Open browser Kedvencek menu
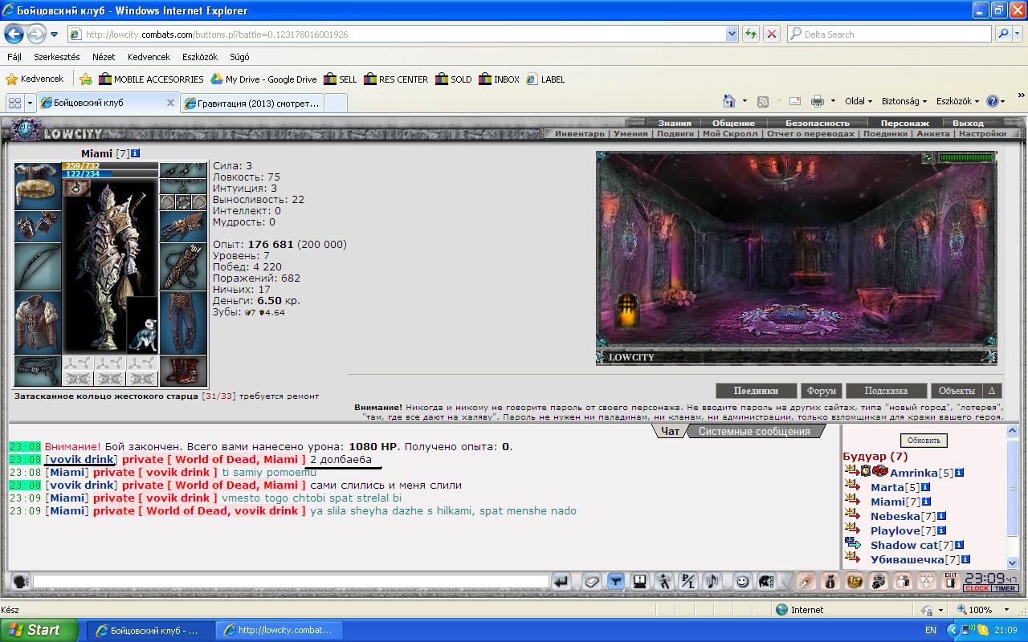Image resolution: width=1028 pixels, height=642 pixels. tap(149, 57)
